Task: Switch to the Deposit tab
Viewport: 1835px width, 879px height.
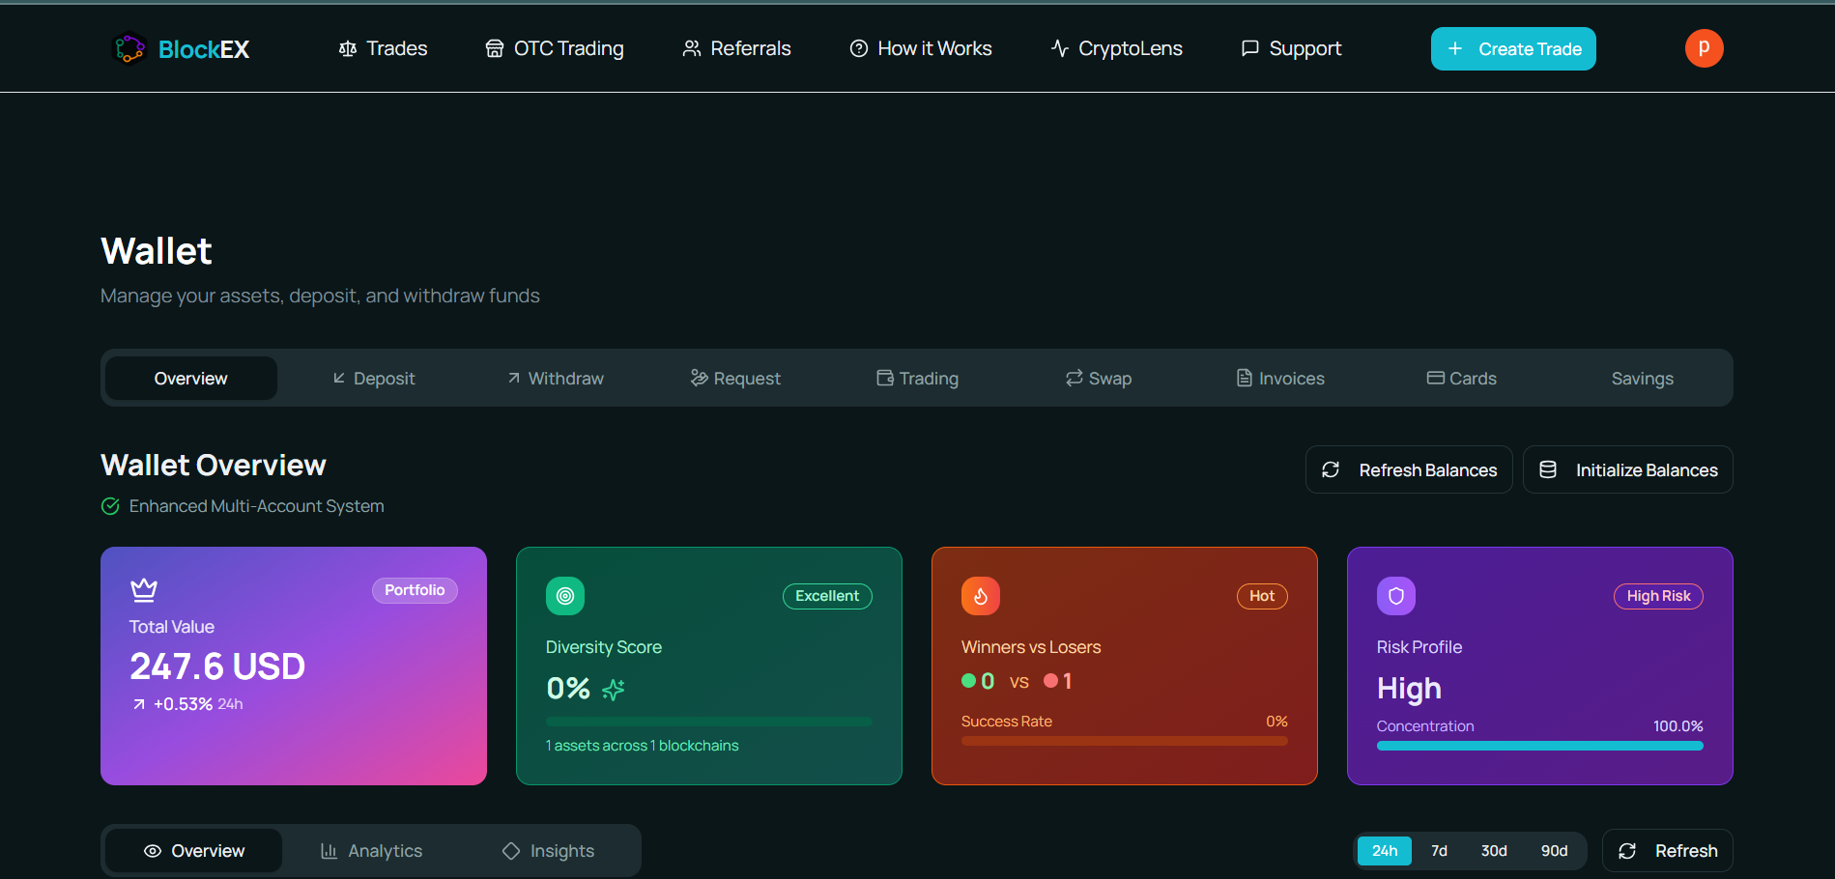Action: click(373, 378)
